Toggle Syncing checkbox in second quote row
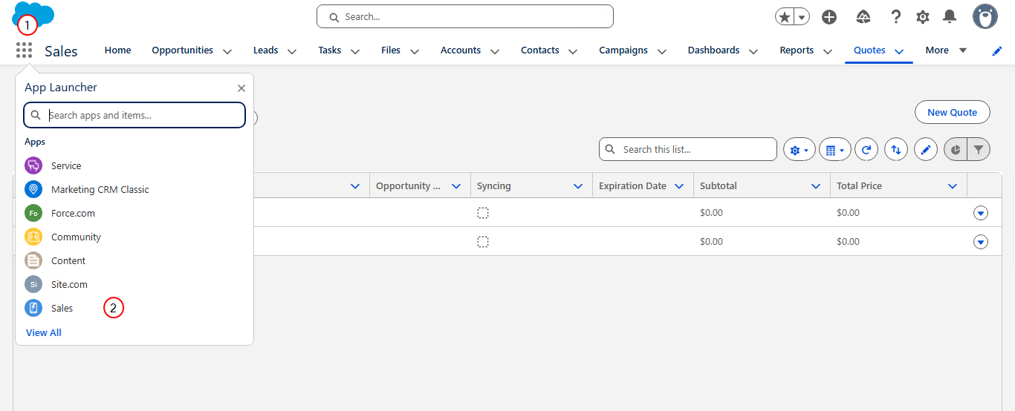This screenshot has width=1015, height=411. click(x=483, y=242)
